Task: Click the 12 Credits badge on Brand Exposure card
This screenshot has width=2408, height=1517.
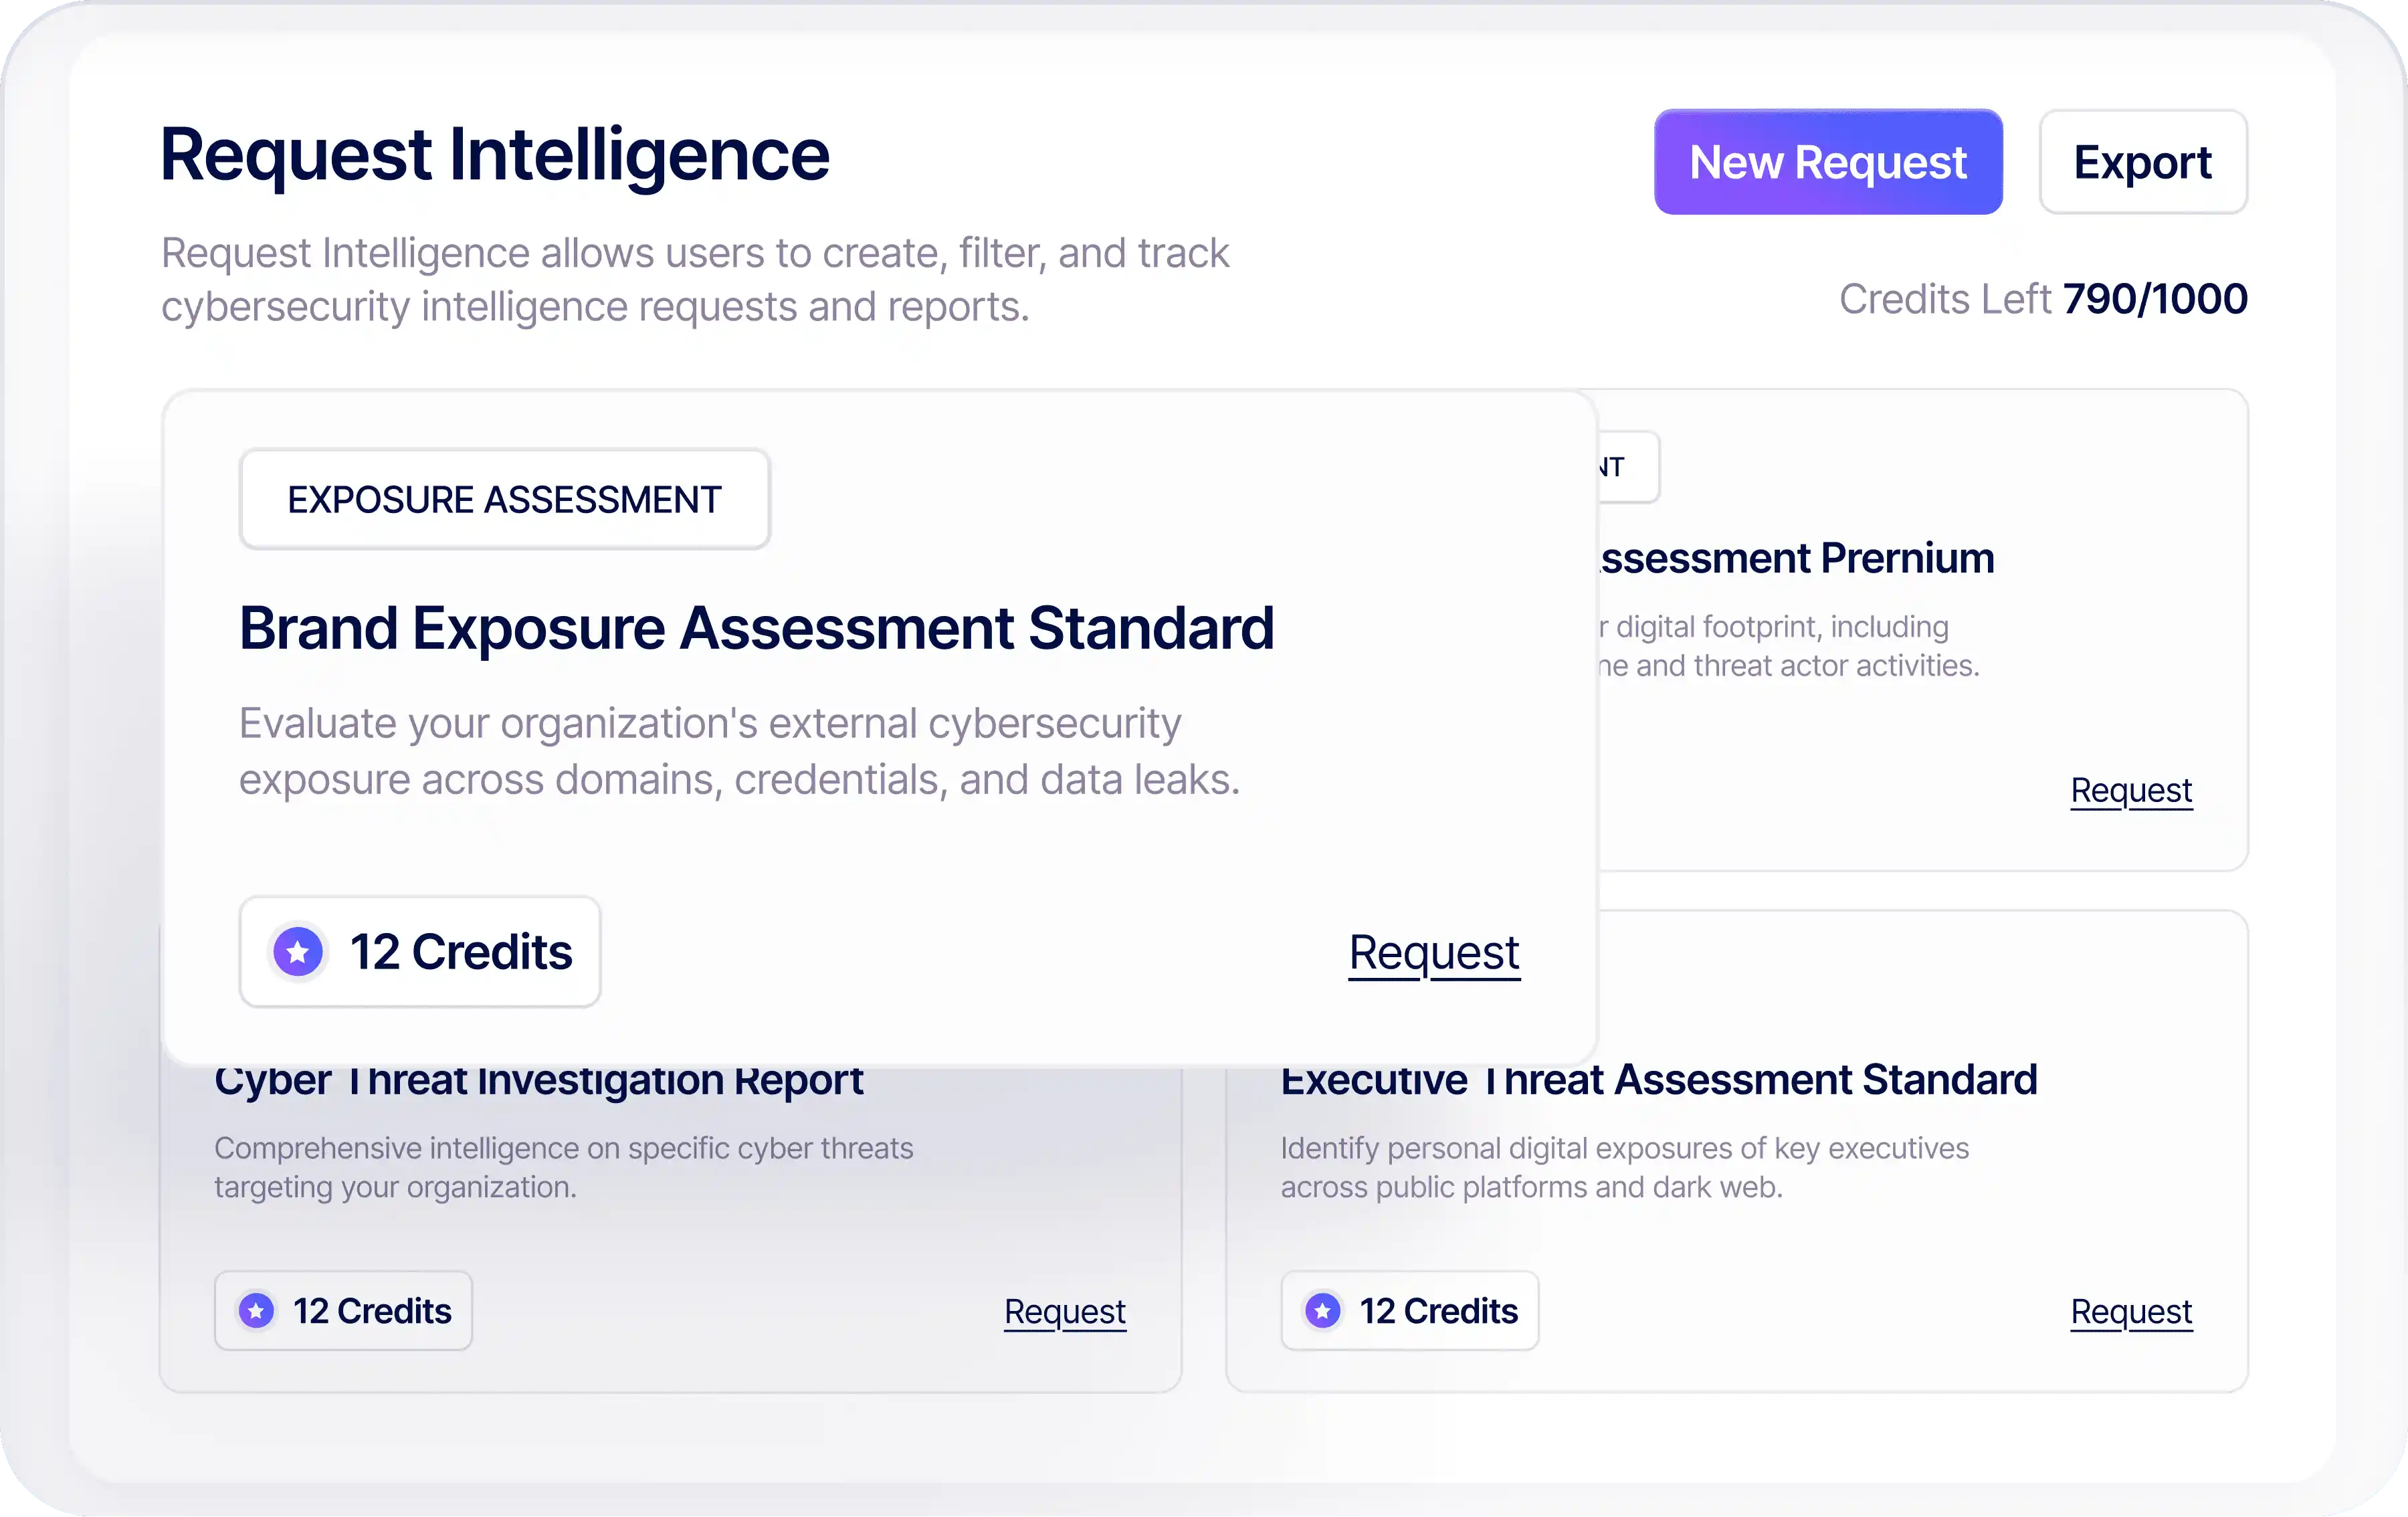Action: 419,951
